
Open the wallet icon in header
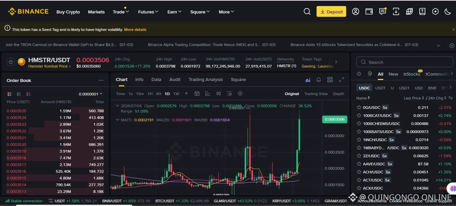point(369,11)
